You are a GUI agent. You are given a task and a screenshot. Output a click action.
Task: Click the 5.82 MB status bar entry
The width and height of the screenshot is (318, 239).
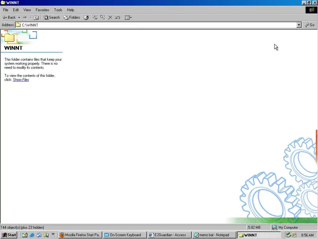coord(259,227)
